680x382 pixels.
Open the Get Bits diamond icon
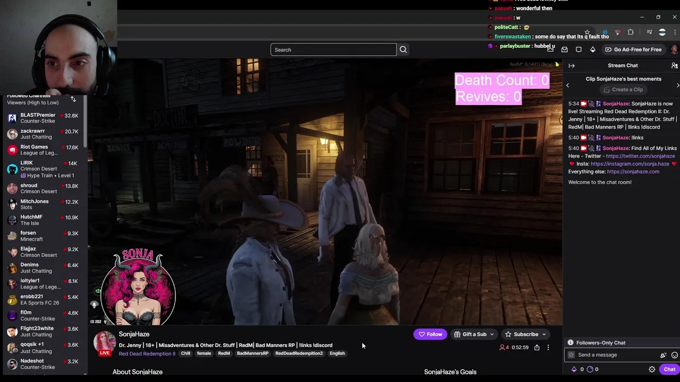tap(593, 49)
